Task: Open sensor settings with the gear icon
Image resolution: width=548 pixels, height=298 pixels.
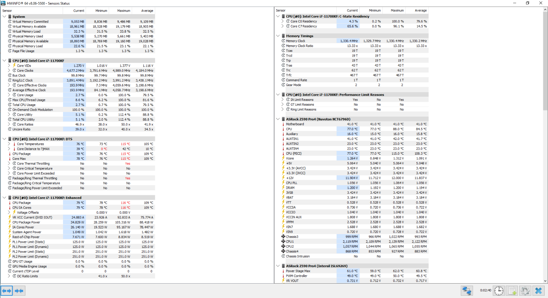Action: (x=525, y=291)
